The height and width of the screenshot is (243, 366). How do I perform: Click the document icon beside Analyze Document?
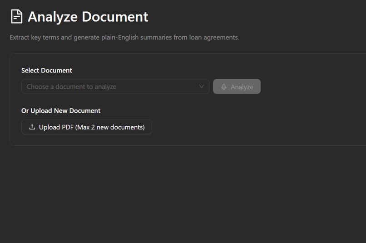(16, 16)
